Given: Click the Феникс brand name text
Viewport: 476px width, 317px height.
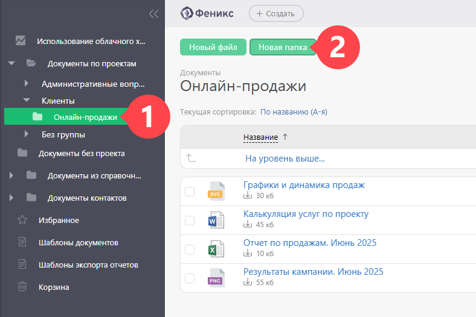Looking at the screenshot, I should pos(214,13).
